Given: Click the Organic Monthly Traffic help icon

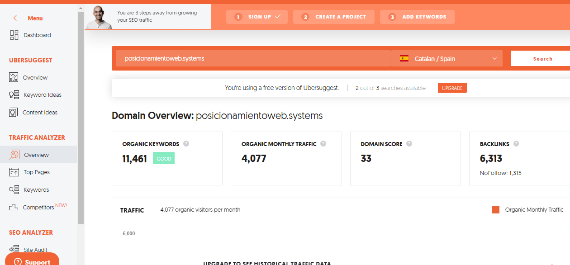Looking at the screenshot, I should 323,144.
